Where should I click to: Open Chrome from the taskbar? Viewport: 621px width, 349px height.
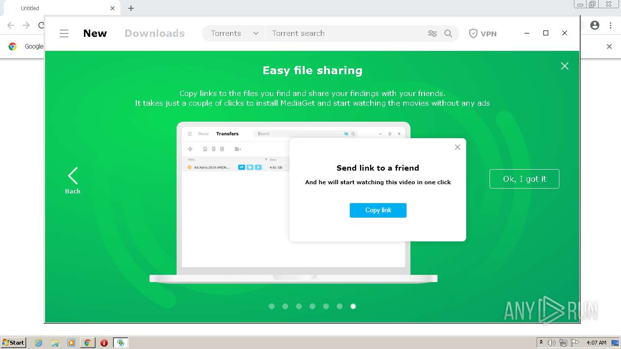[x=87, y=343]
